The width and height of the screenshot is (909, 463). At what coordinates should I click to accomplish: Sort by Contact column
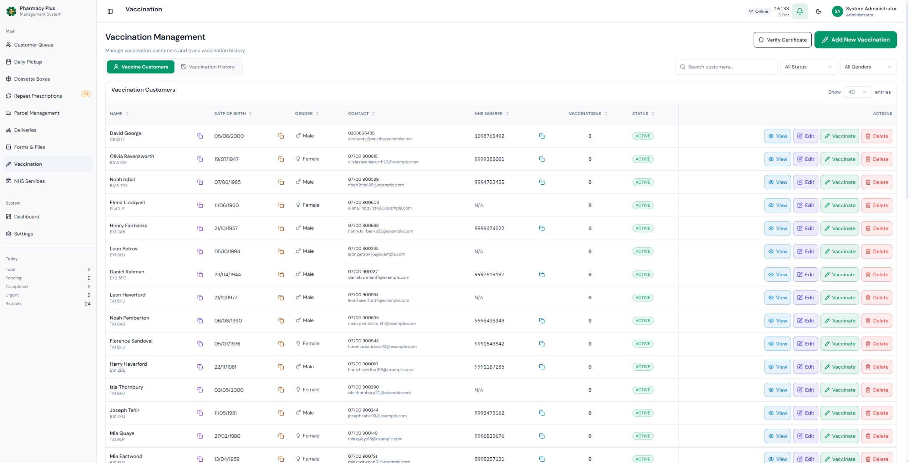(361, 114)
